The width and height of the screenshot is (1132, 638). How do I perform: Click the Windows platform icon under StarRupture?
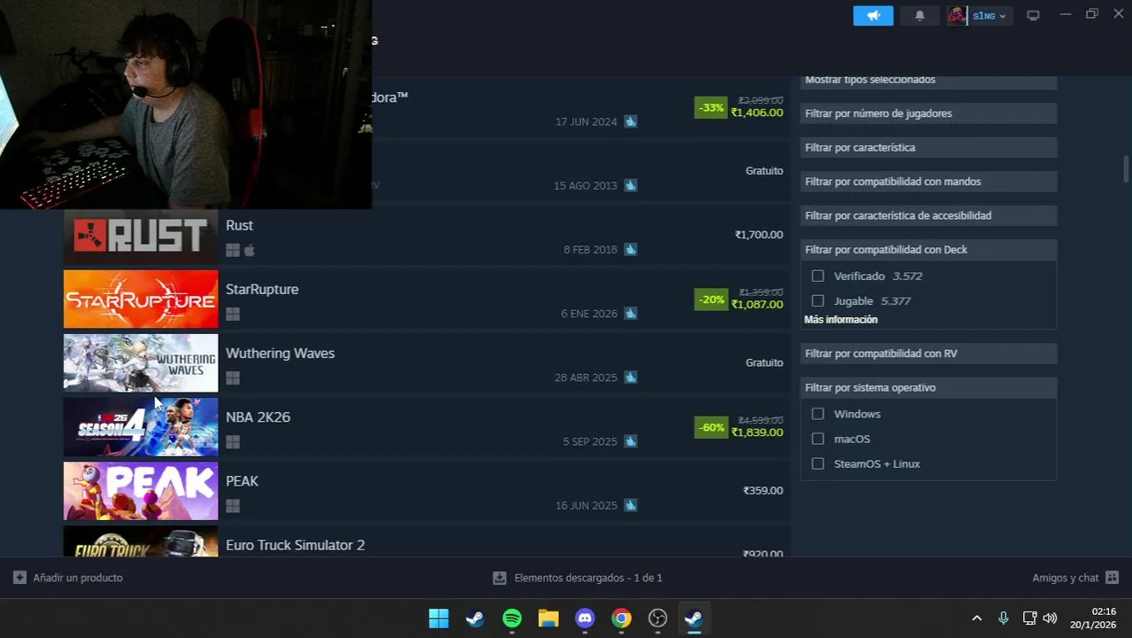click(233, 315)
